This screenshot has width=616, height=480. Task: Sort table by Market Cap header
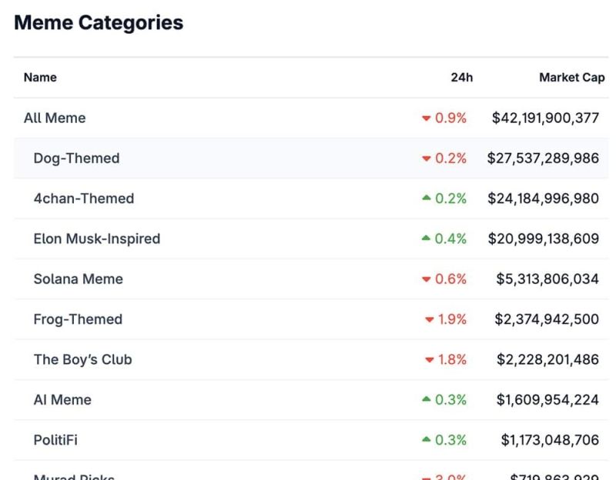pos(572,78)
